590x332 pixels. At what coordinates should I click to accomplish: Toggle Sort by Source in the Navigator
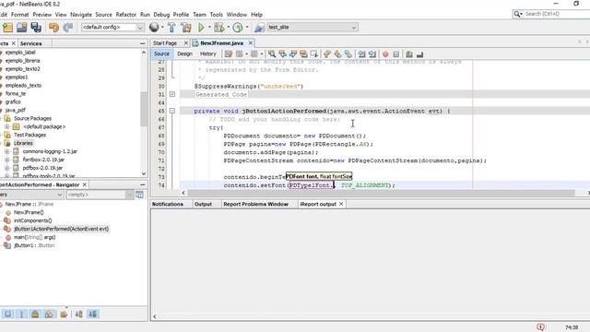tap(92, 314)
